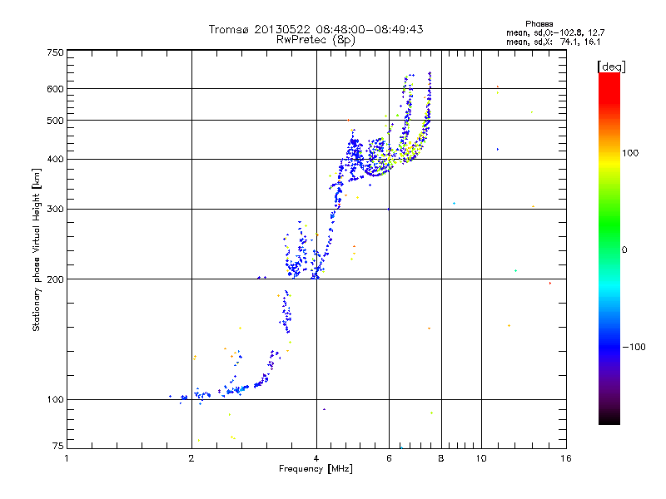Image resolution: width=666 pixels, height=499 pixels.
Task: Click the y-axis tick label '75'
Action: coord(58,446)
